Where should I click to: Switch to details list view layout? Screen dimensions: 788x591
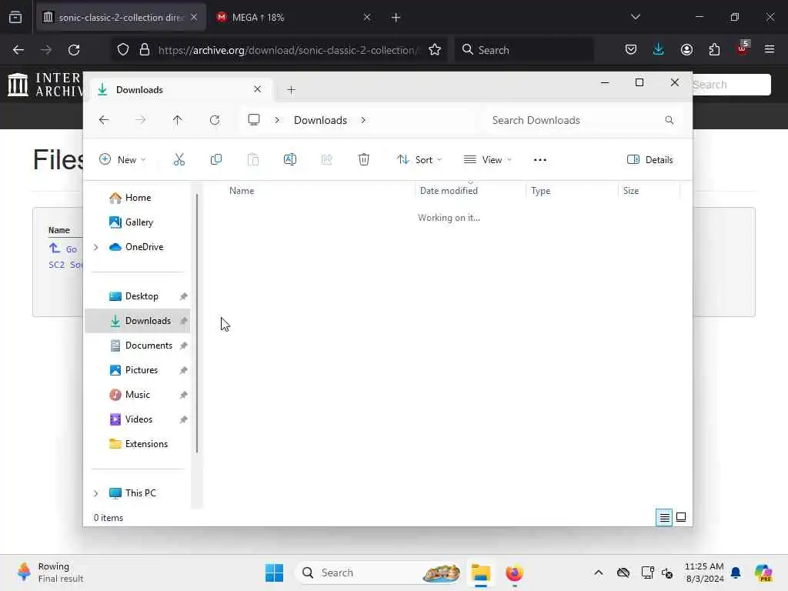point(664,517)
